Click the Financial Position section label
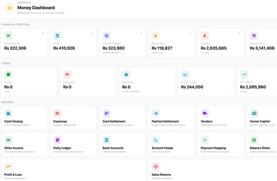 click(x=16, y=24)
